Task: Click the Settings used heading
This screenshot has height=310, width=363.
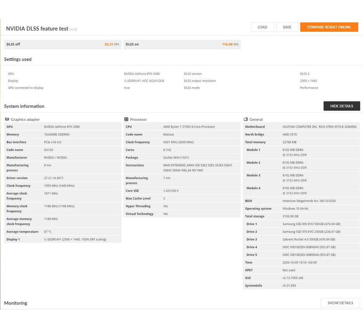Action: click(x=18, y=59)
